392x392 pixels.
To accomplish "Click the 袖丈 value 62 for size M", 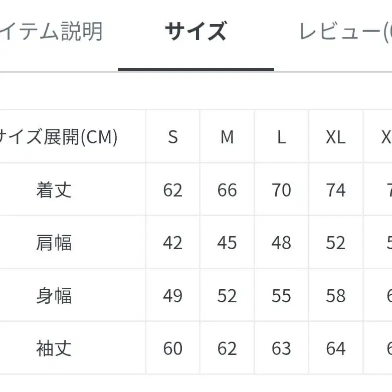I will point(227,348).
